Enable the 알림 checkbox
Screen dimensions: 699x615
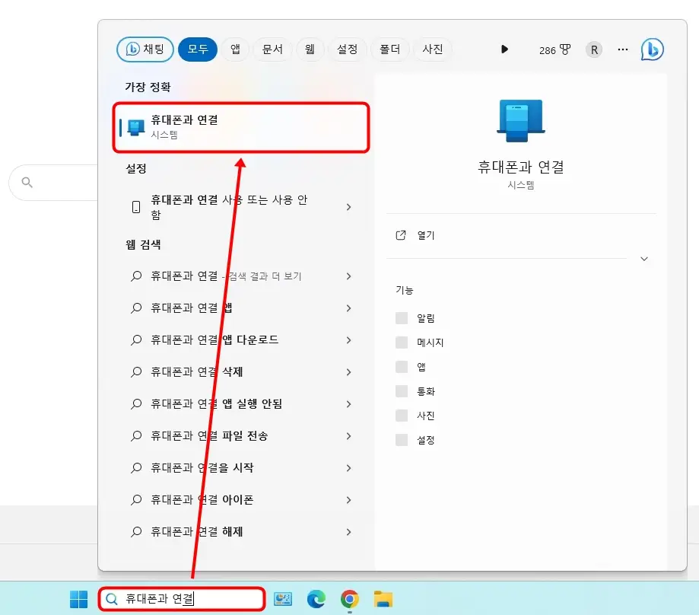402,317
